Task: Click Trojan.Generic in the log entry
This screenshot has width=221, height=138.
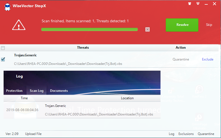Action: pos(56,106)
